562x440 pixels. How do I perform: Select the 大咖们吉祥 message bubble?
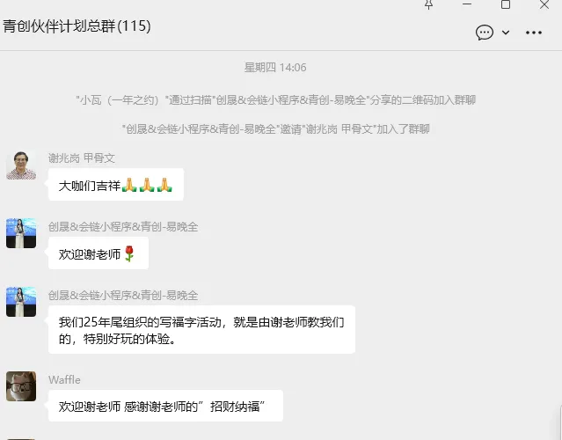tap(116, 185)
